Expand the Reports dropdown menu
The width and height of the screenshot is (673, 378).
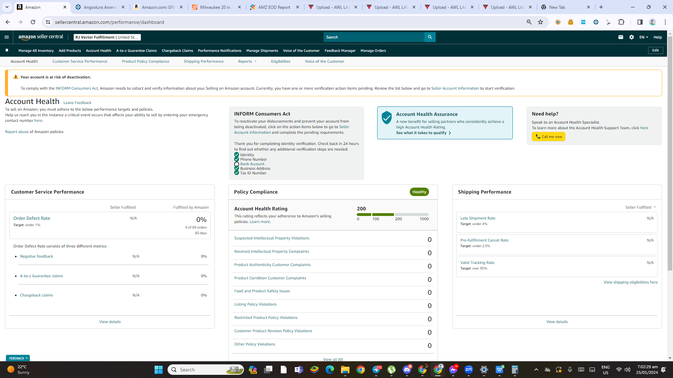tap(247, 61)
